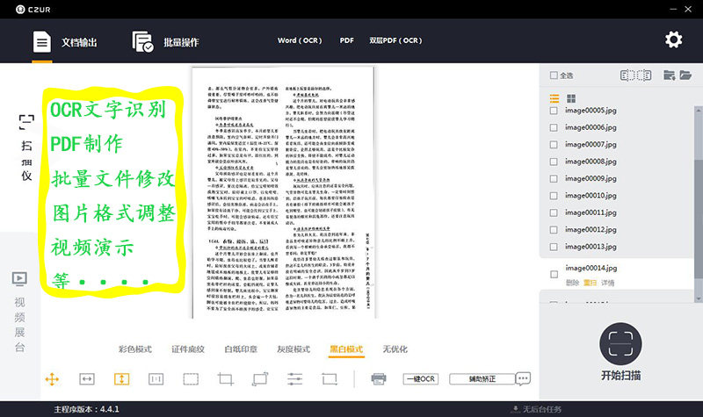Switch to list view icon
703x417 pixels.
[x=554, y=98]
